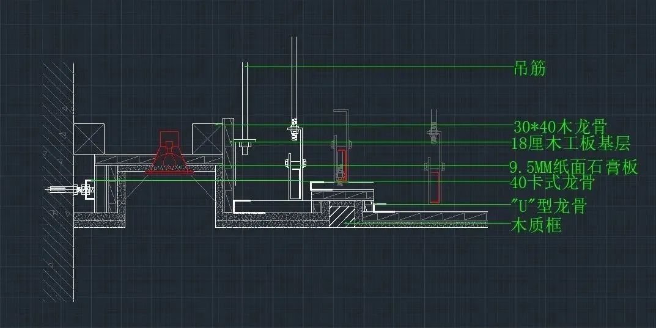Screen dimensions: 656x328
Task: Click the 40卡式龙骨 label
Action: [x=552, y=183]
